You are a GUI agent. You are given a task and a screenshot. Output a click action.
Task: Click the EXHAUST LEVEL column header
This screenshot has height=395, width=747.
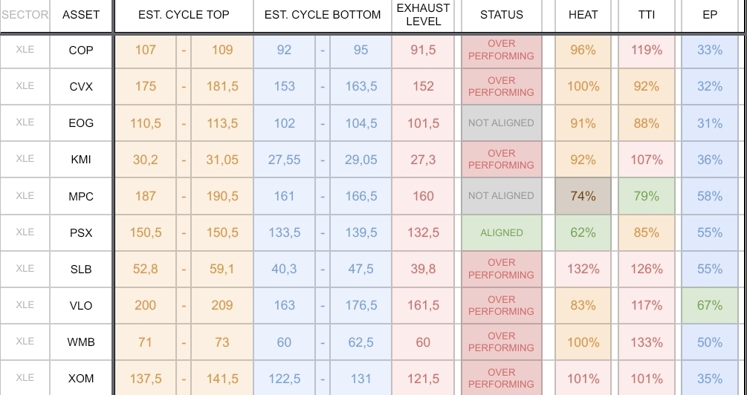click(x=423, y=15)
